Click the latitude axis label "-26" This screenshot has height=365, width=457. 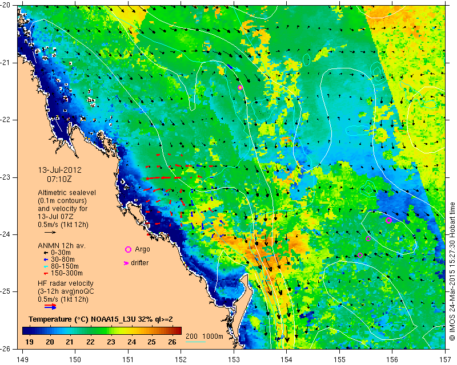click(6, 349)
